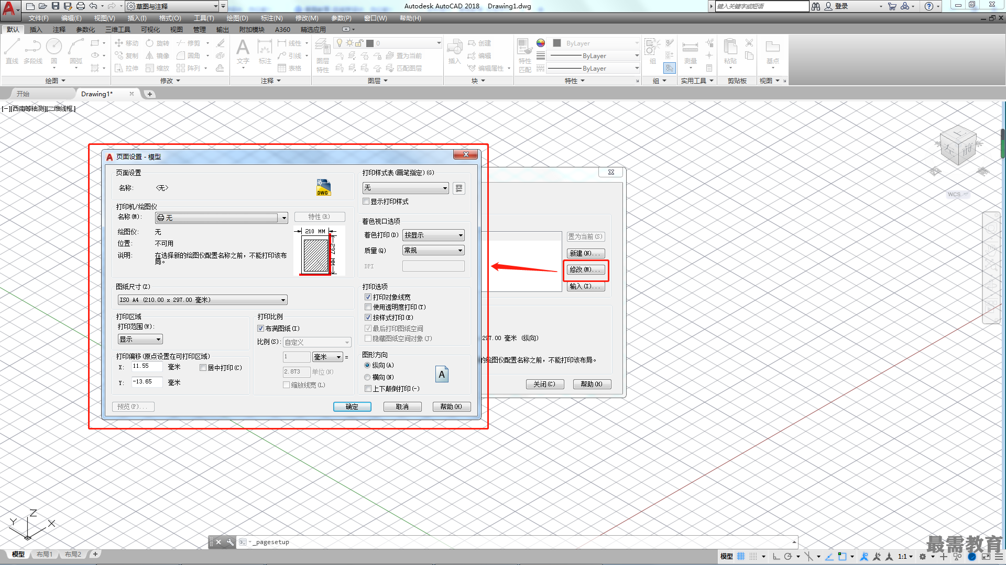
Task: Open Layer Properties (图层特性) icon
Action: [323, 55]
